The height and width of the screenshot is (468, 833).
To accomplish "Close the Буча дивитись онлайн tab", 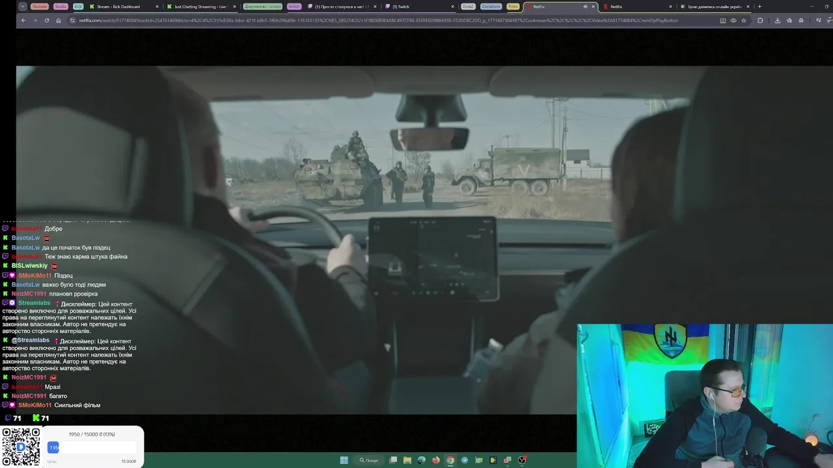I will 748,6.
